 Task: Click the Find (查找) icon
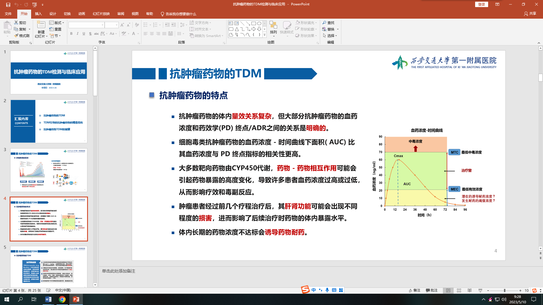[x=324, y=23]
